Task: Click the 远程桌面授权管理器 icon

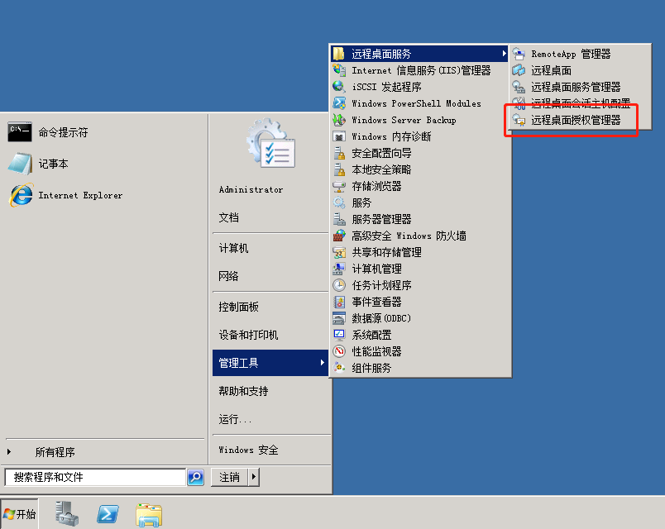Action: (519, 120)
